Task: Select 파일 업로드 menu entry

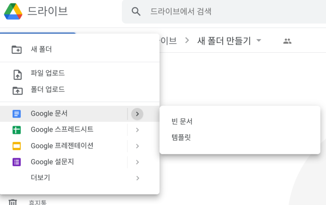Action: pyautogui.click(x=80, y=73)
